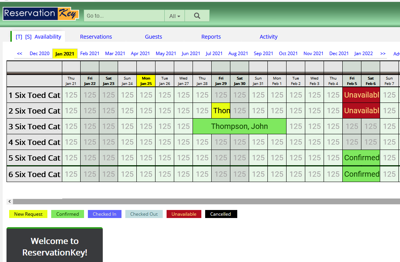Click the horizontal calendar scrollbar track
This screenshot has height=262, width=400.
[229, 201]
